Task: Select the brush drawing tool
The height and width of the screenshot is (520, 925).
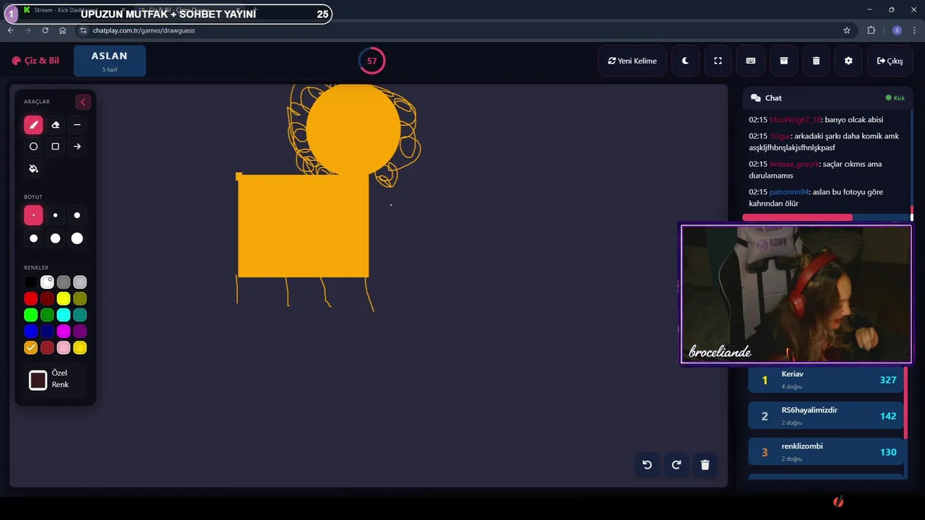Action: [x=33, y=125]
